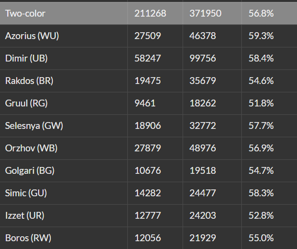Click Rakdos win rate 54.6%

(261, 81)
